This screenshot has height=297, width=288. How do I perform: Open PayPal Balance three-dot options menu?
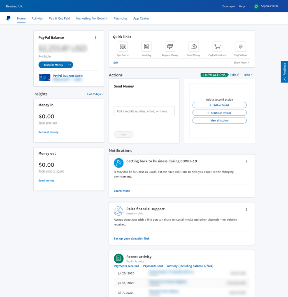coord(95,38)
